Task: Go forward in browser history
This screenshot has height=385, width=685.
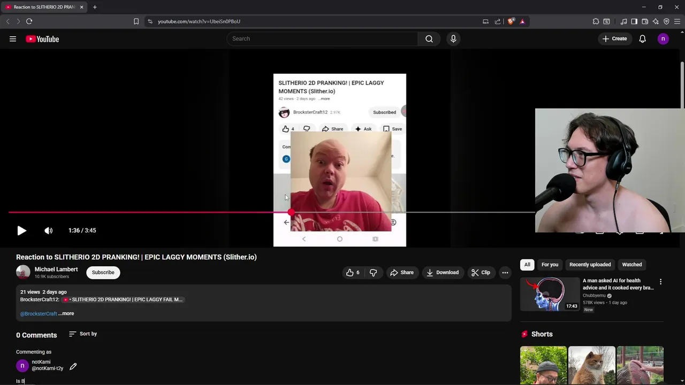Action: pos(18,21)
